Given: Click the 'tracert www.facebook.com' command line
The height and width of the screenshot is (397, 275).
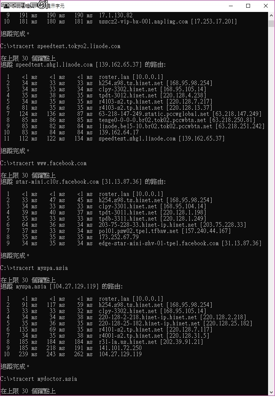Looking at the screenshot, I should click(43, 163).
